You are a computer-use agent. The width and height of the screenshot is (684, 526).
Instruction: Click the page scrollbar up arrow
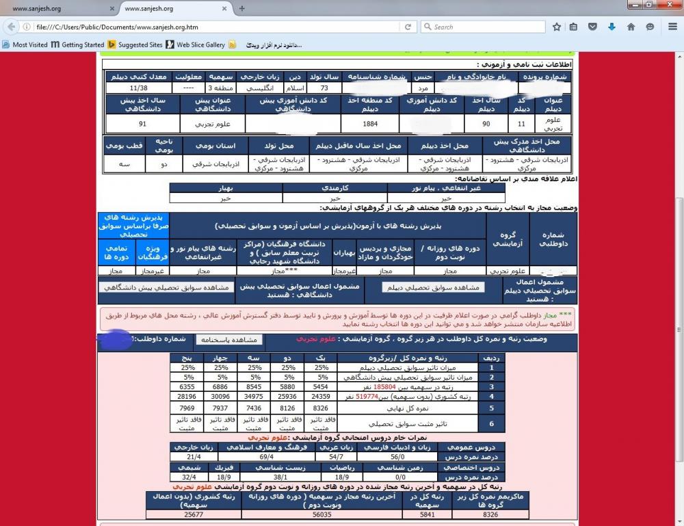coord(680,57)
